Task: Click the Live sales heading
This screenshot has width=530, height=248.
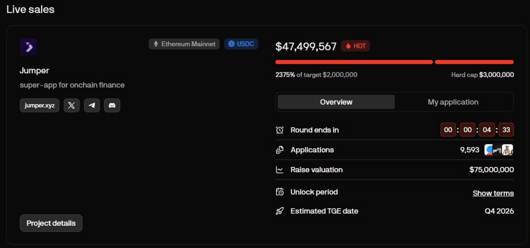Action: (x=30, y=10)
